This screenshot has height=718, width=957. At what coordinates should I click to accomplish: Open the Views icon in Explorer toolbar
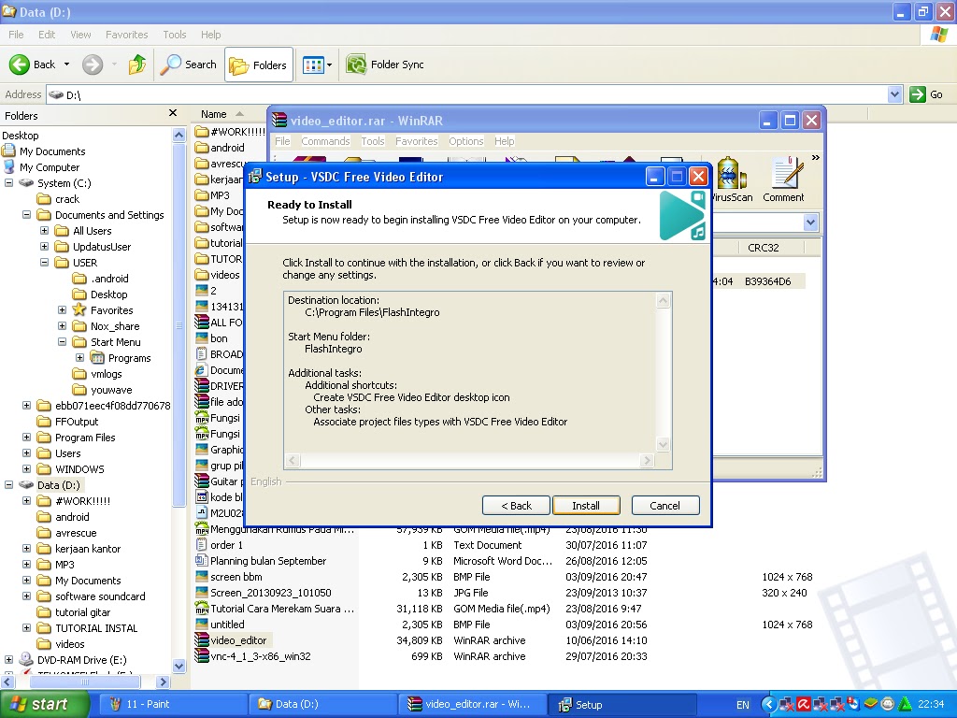(x=313, y=65)
